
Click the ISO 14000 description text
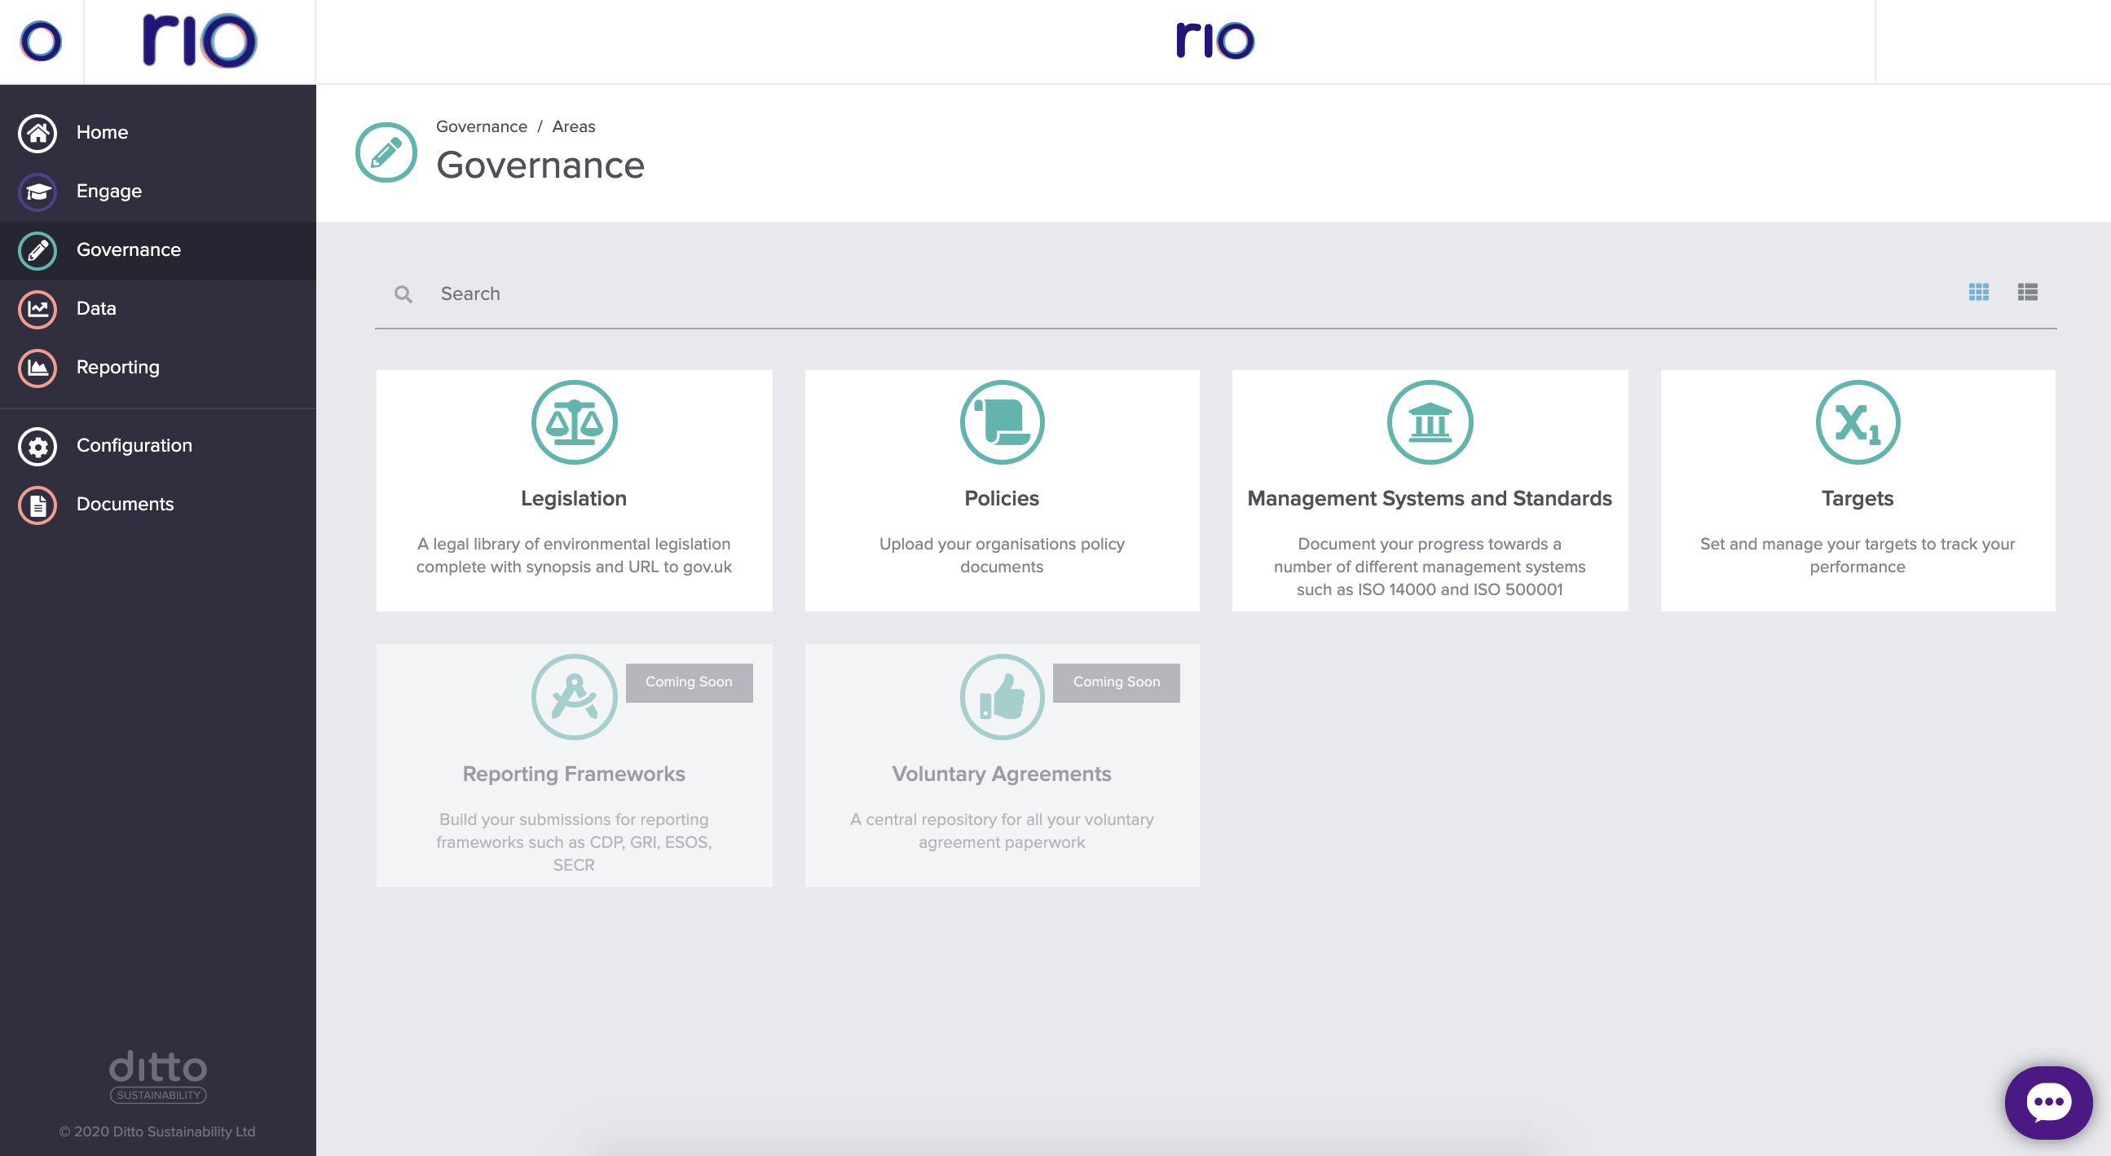(1429, 567)
